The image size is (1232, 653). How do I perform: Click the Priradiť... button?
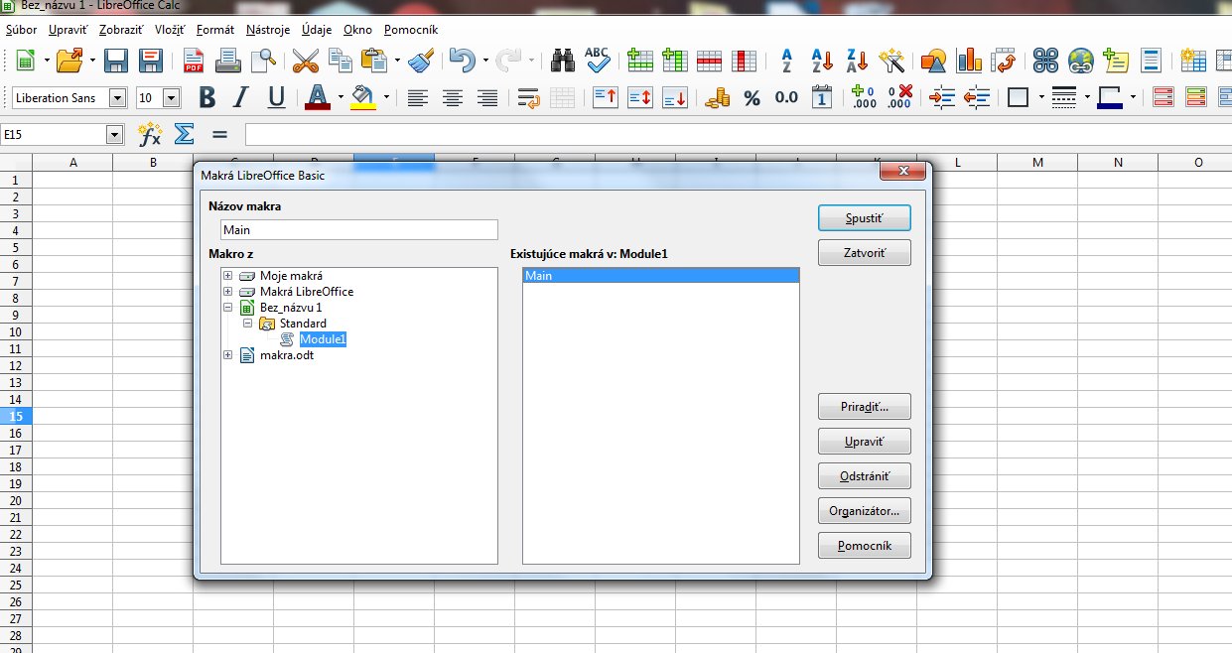pos(864,406)
